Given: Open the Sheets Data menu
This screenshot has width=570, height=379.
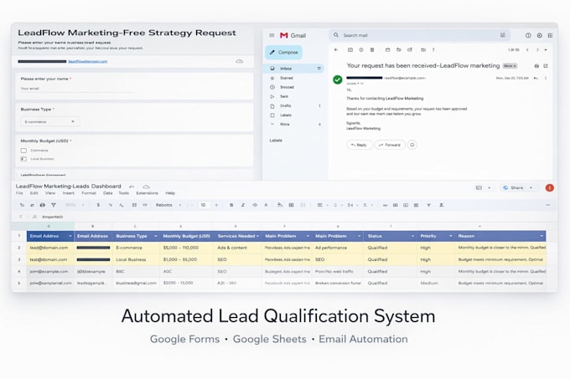Looking at the screenshot, I should click(107, 193).
